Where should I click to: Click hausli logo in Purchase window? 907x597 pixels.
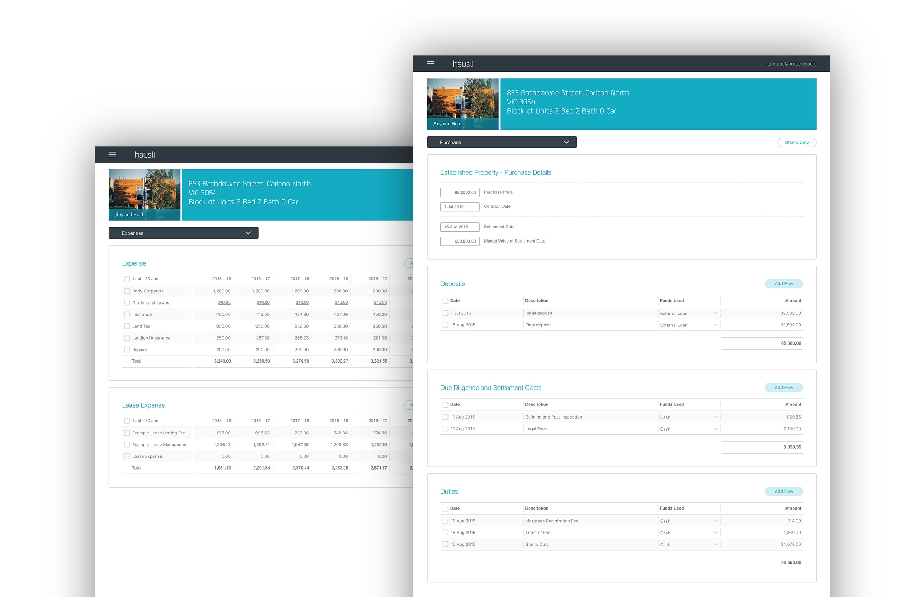[x=463, y=64]
